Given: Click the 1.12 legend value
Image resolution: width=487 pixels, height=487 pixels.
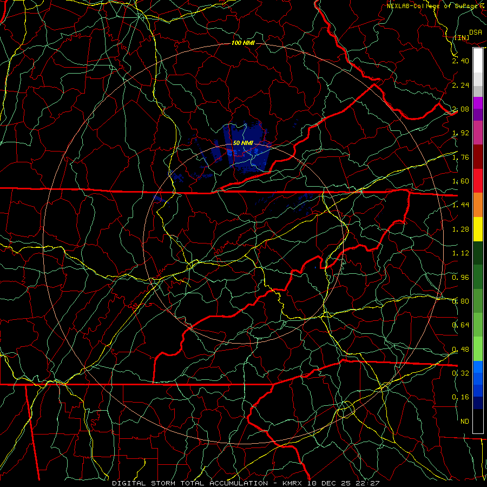Looking at the screenshot, I should pyautogui.click(x=460, y=253).
